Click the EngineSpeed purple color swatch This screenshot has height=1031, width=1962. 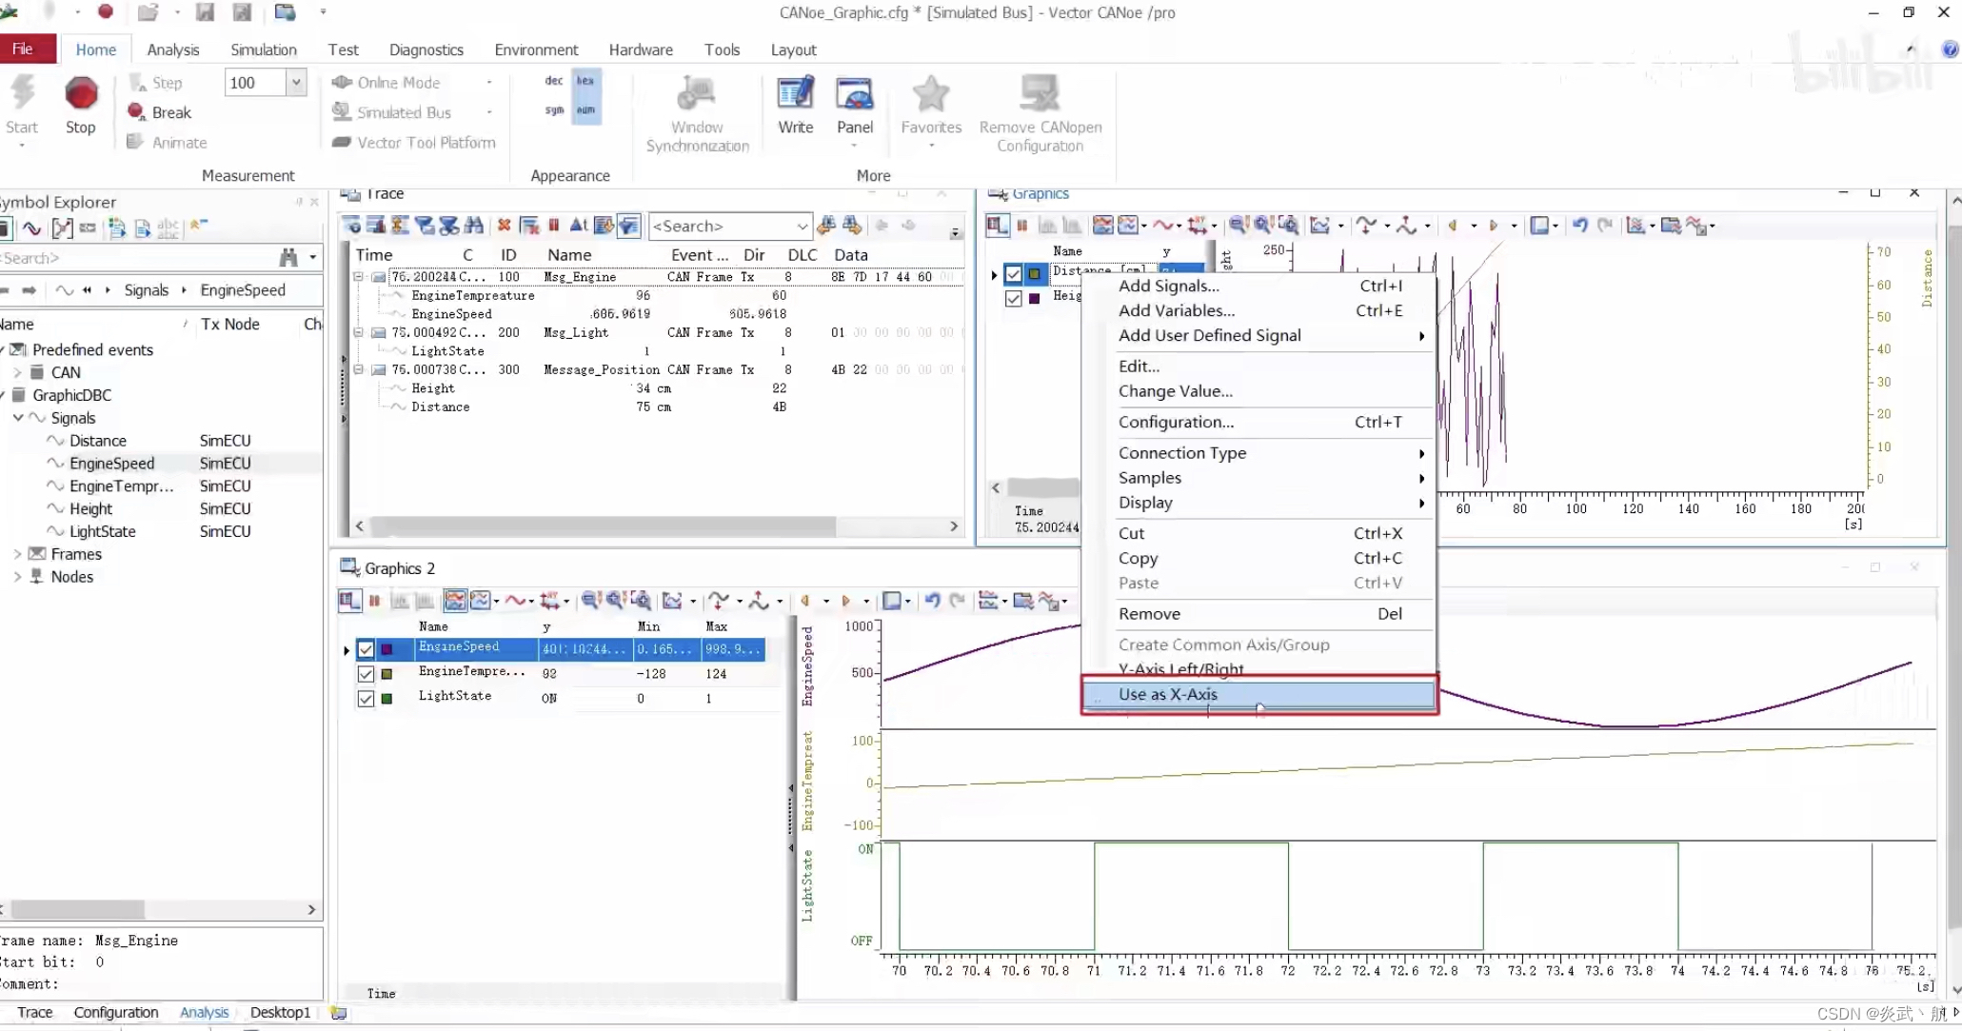pos(387,649)
